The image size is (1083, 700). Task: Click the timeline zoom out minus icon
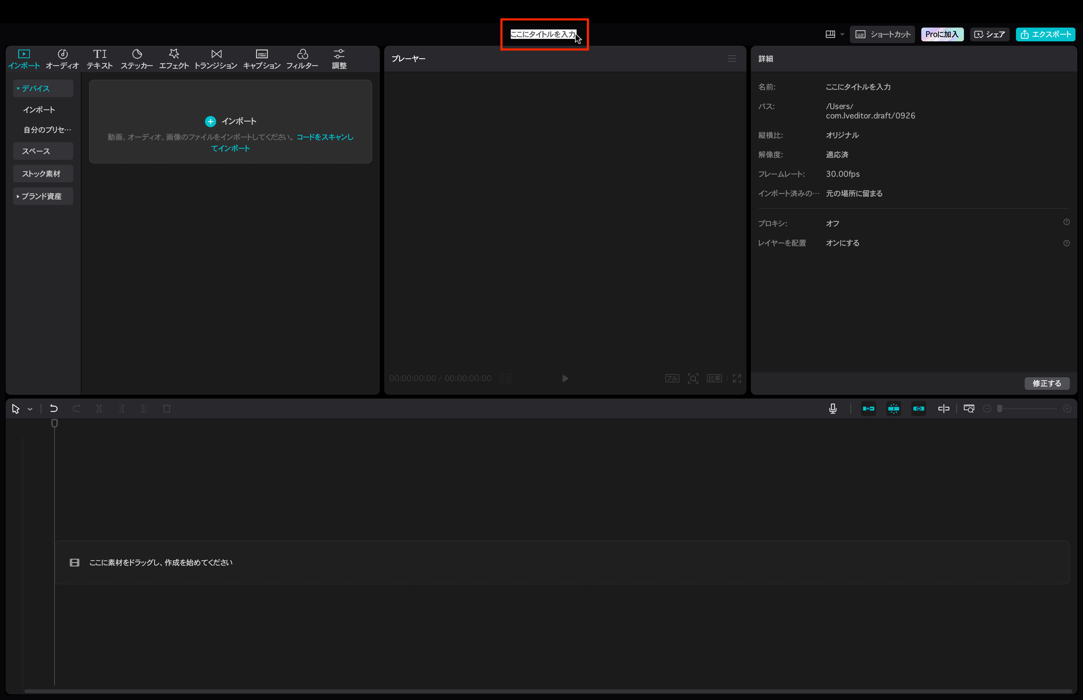987,409
